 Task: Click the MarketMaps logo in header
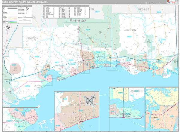(x=170, y=2)
